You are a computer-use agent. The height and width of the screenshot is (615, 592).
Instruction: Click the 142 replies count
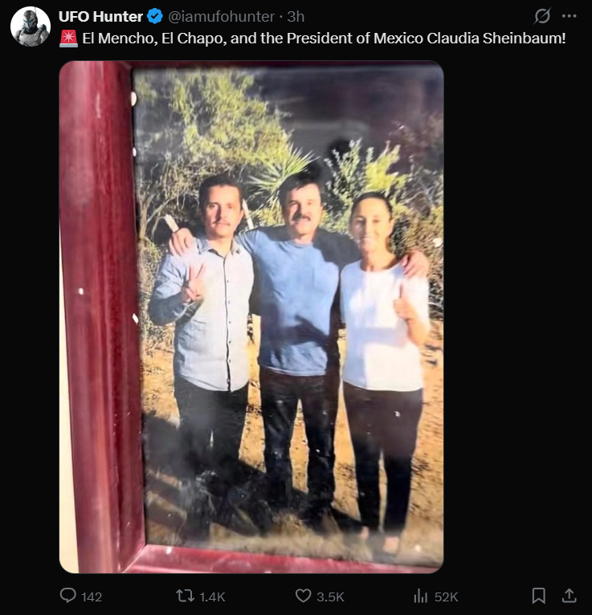pos(92,597)
